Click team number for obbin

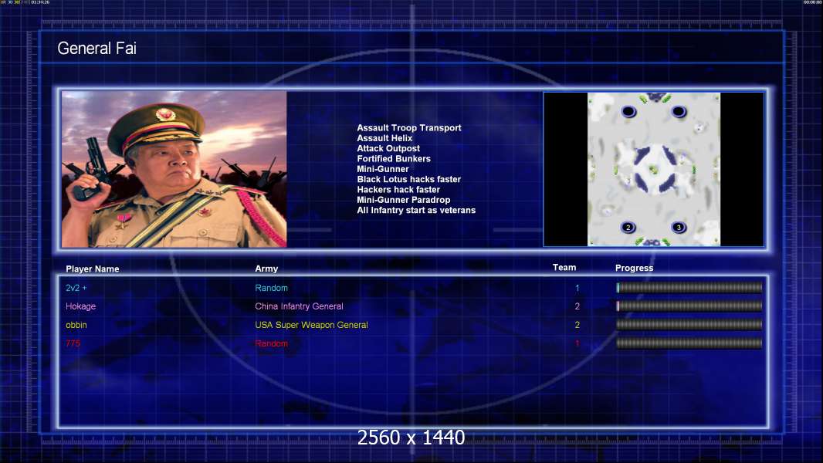(577, 325)
